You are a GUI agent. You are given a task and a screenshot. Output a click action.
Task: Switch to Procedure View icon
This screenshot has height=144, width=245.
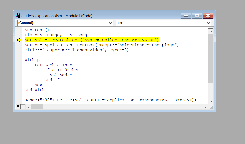(18, 107)
